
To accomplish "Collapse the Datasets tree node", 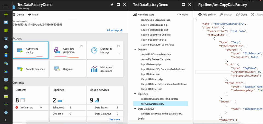I will [135, 50].
